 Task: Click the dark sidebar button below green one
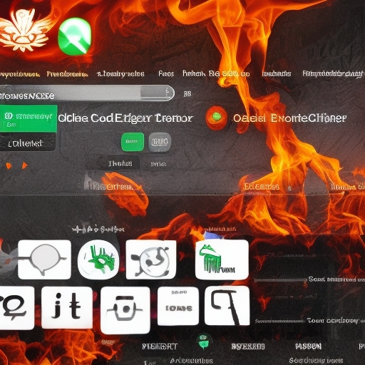28,143
